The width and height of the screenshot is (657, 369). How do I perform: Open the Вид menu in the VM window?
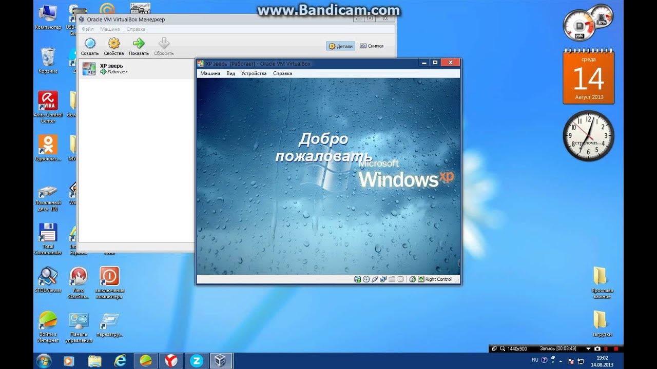(231, 73)
